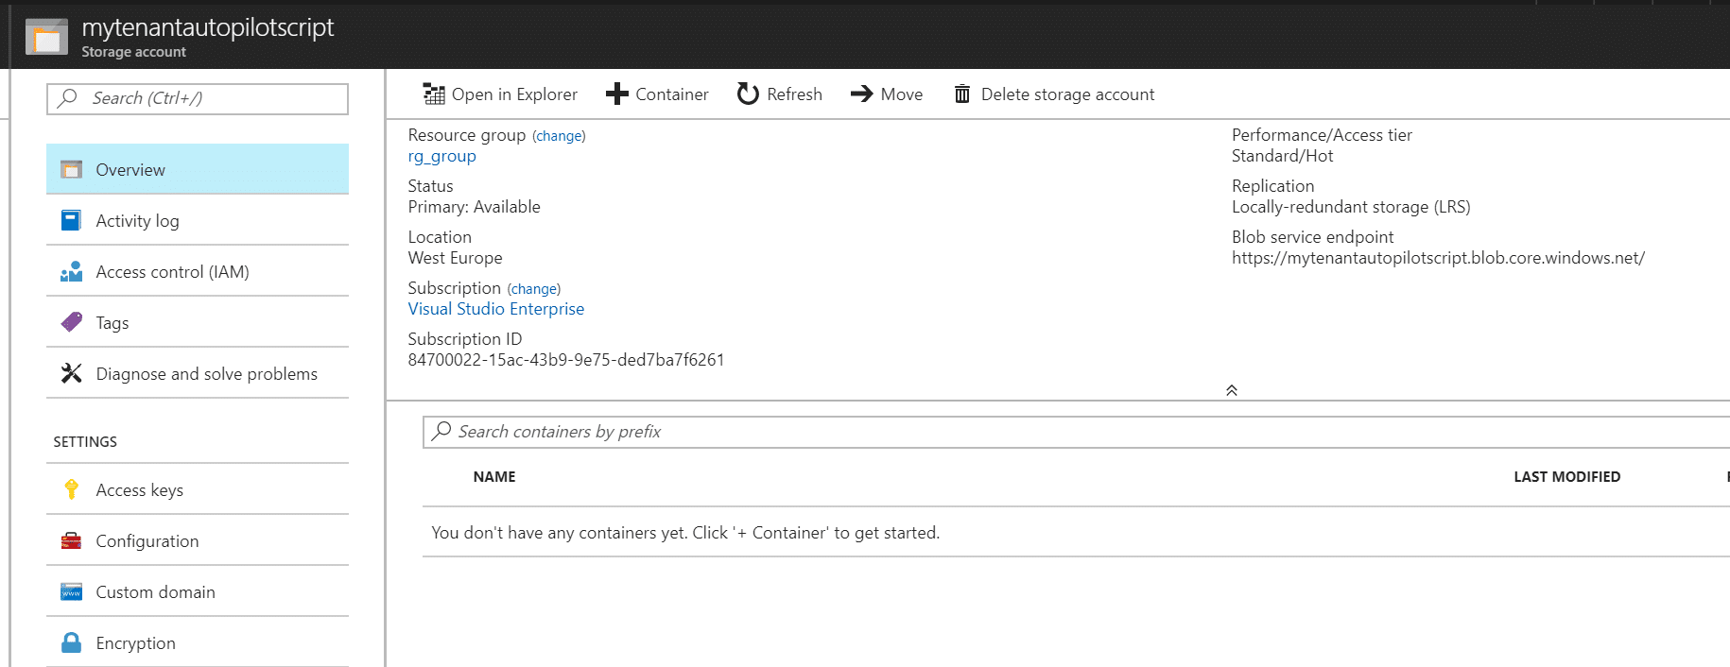The width and height of the screenshot is (1730, 667).
Task: Click the purple Tags icon
Action: [71, 323]
